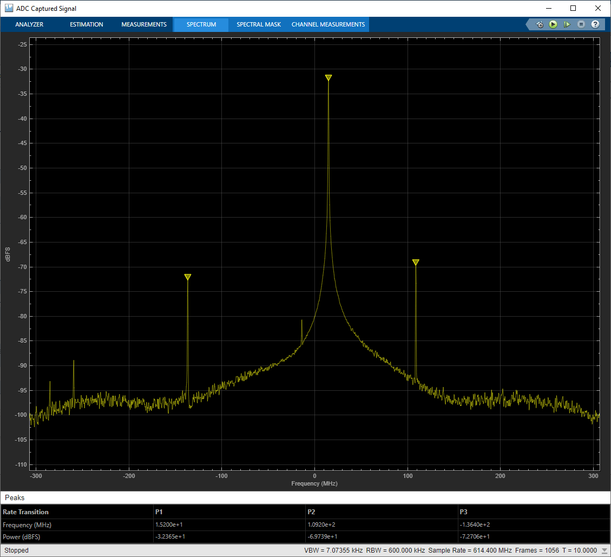Expand the status bar dropdown arrow
Screen dimensions: 611x557
(604, 551)
